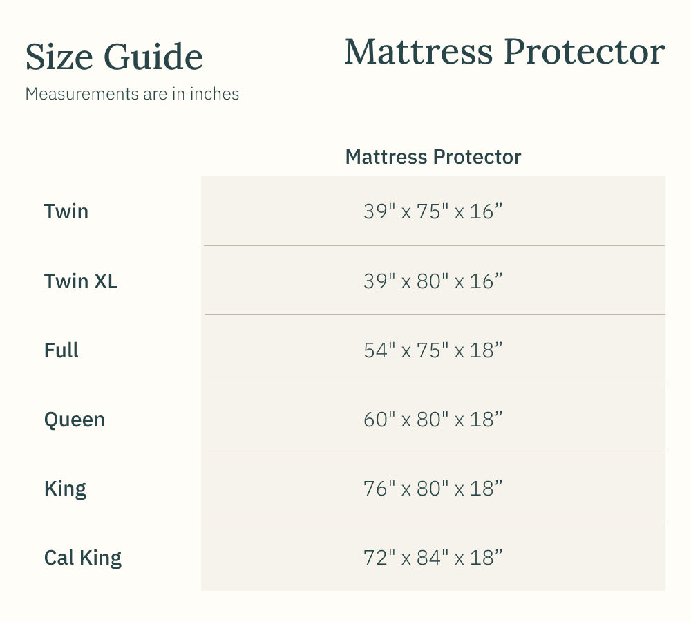Viewport: 691px width, 622px height.
Task: Click the Twin dimensions 39" x 75" x 16"
Action: [x=433, y=211]
